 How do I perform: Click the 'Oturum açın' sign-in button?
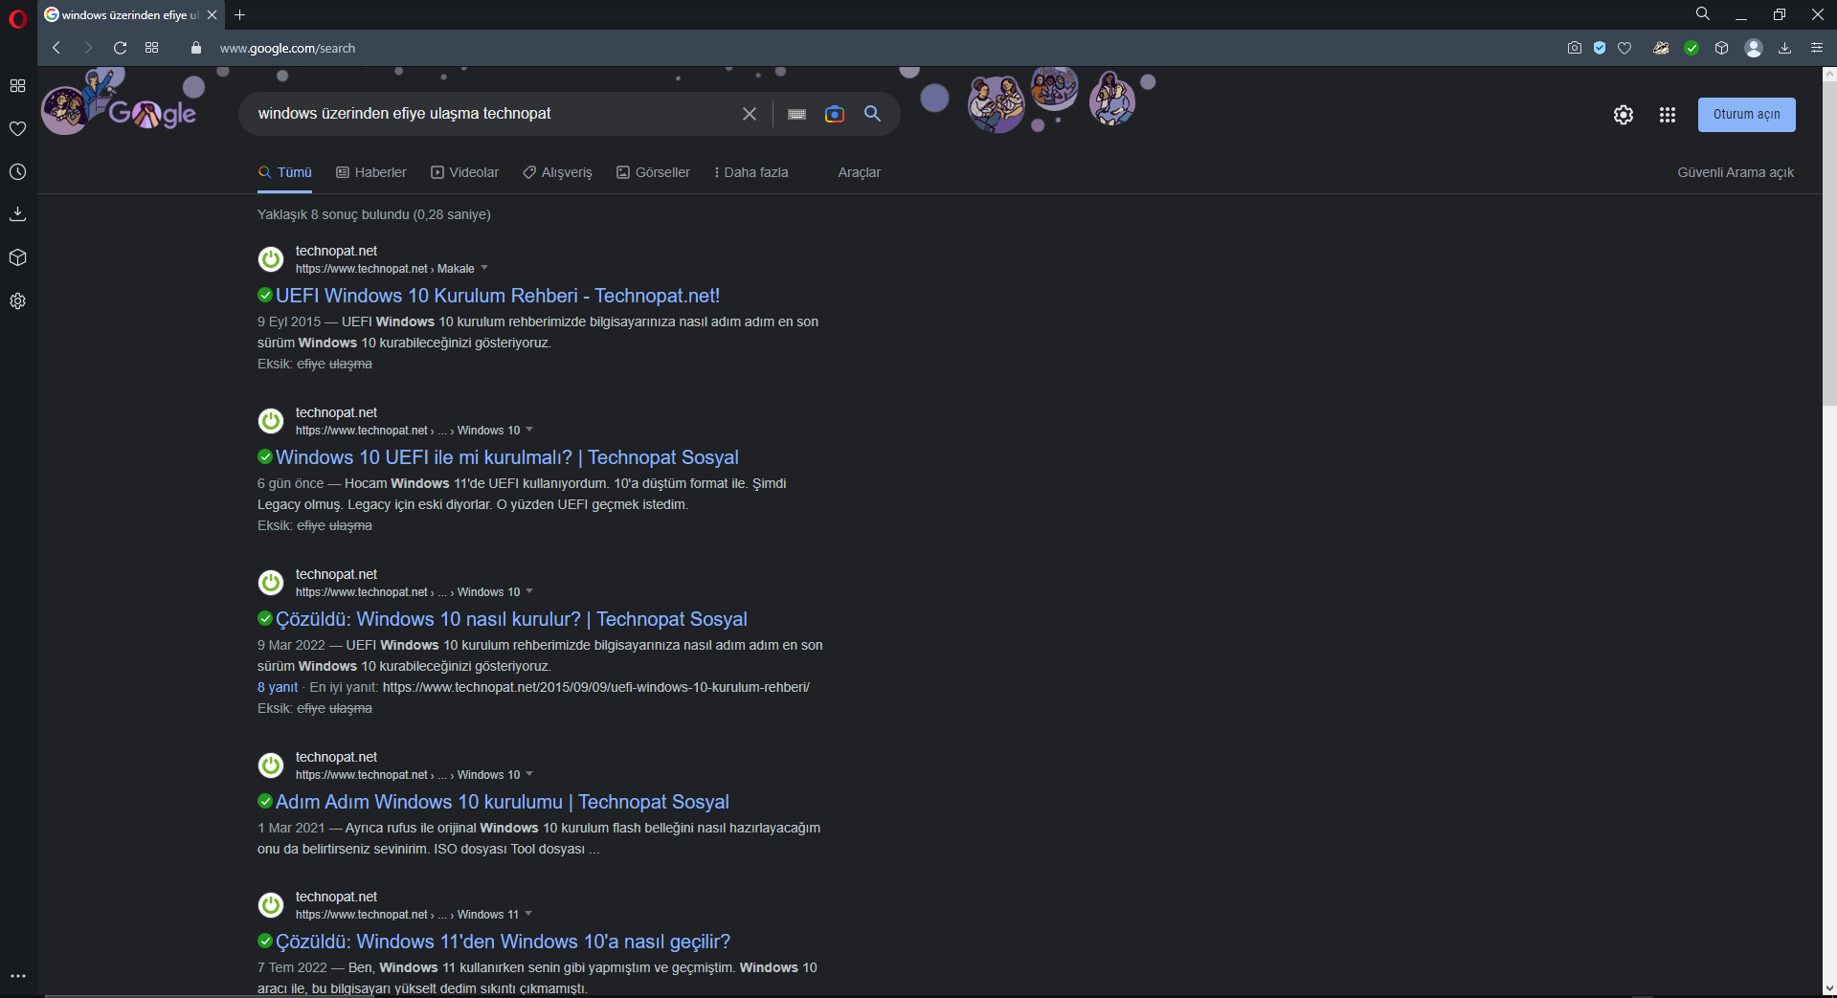[x=1746, y=115]
